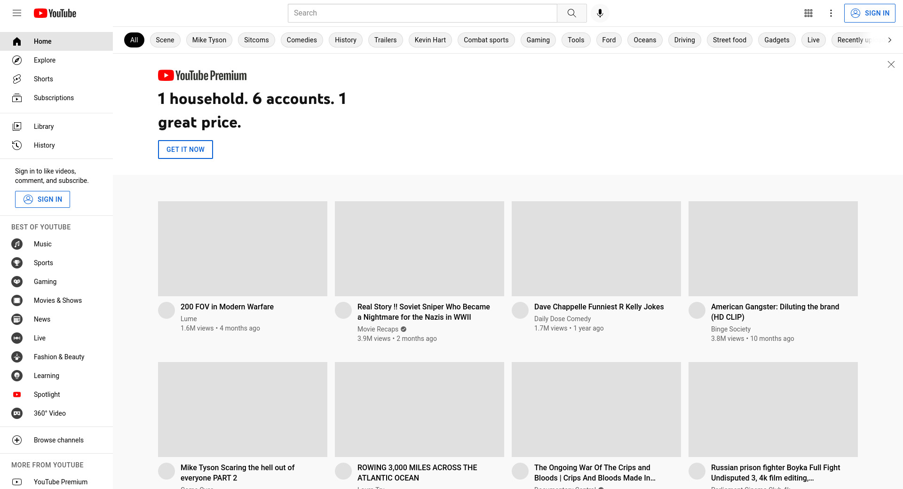Viewport: 903px width, 489px height.
Task: Click the YouTube logo in header
Action: (55, 13)
